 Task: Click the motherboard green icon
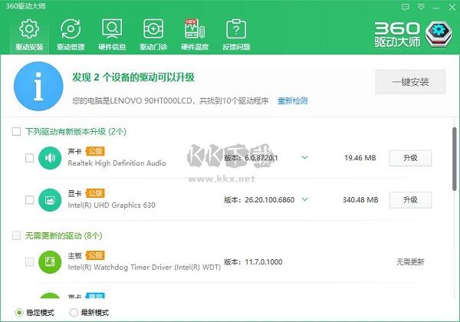coord(50,262)
